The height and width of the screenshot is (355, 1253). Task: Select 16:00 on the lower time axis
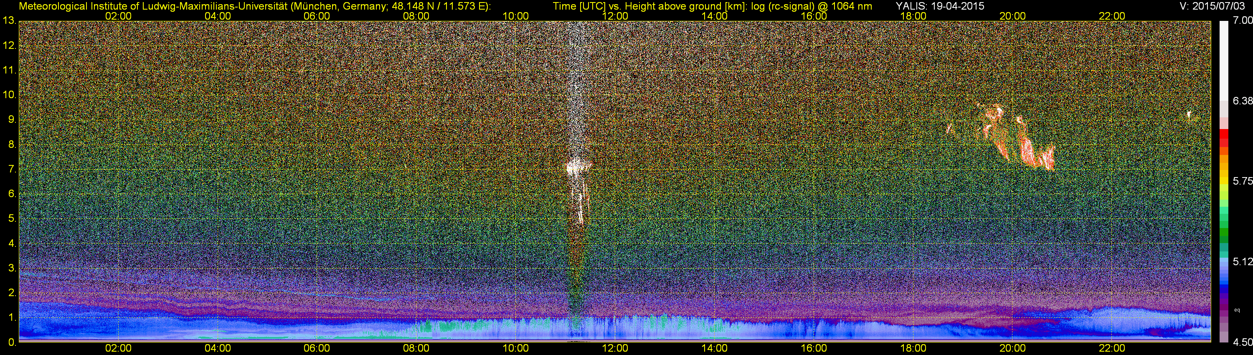click(814, 349)
